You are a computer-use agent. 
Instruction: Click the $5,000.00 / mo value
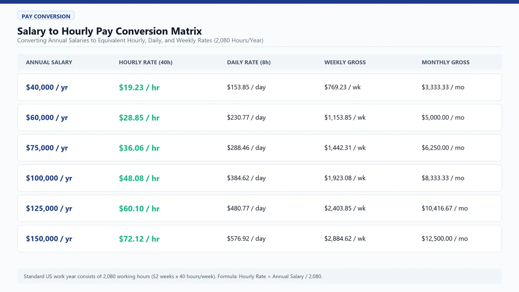(x=443, y=117)
